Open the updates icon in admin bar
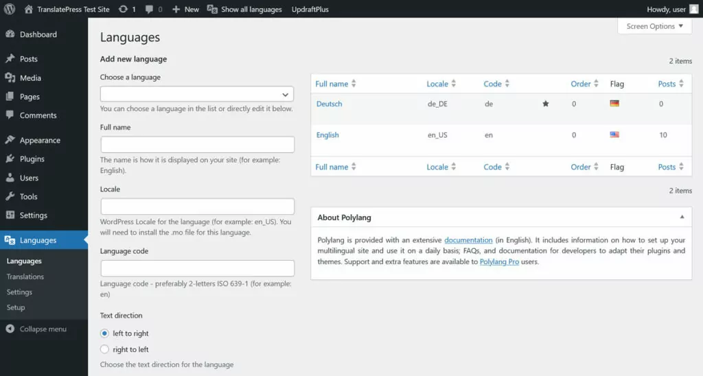 (123, 9)
